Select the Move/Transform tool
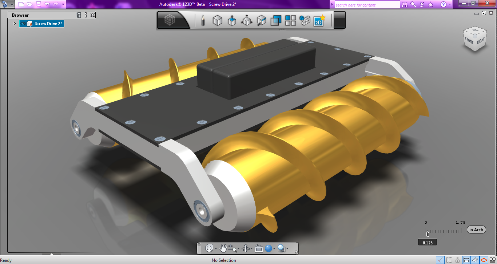Screen dimensions: 497x264 tap(247, 21)
